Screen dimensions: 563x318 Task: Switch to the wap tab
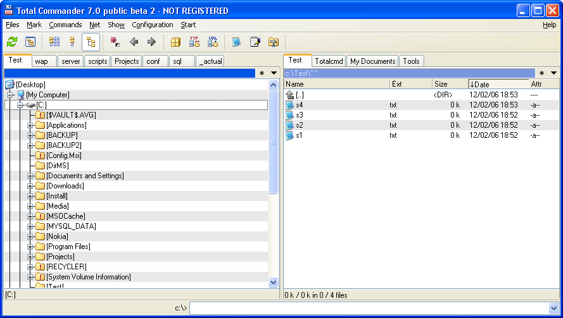coord(44,61)
